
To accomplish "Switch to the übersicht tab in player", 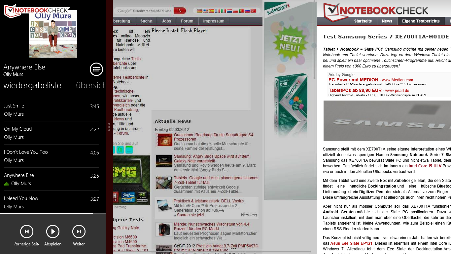I will point(90,85).
